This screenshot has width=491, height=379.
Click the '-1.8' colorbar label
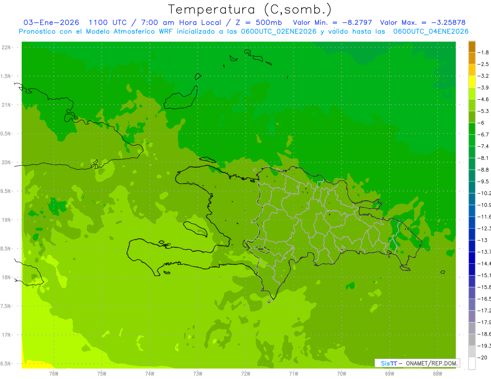[483, 52]
